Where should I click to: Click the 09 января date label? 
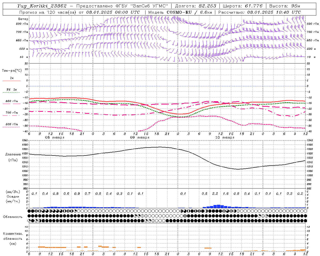coord(140,137)
